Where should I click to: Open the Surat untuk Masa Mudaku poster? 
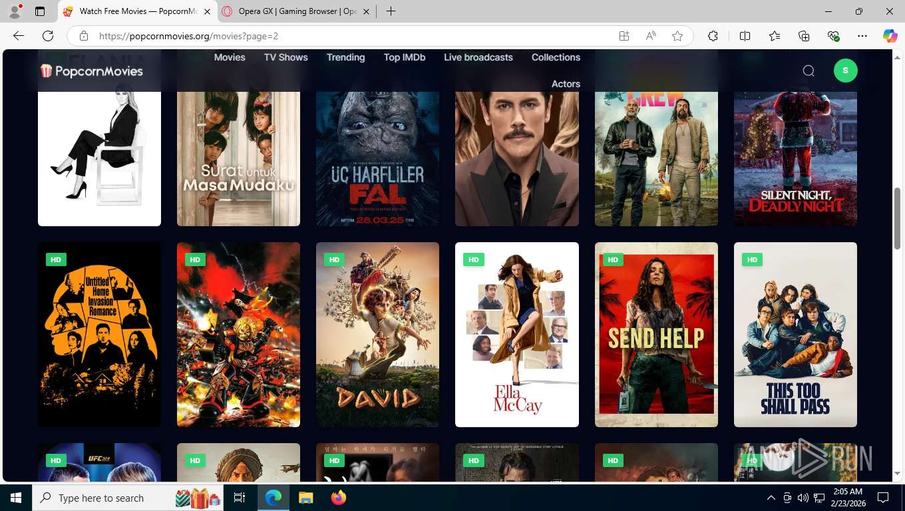point(238,158)
